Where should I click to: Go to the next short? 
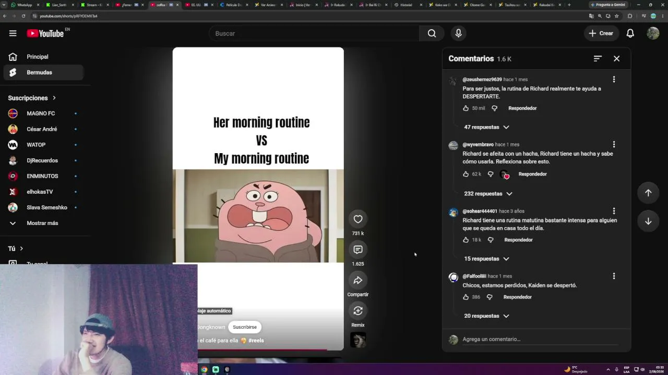click(648, 221)
